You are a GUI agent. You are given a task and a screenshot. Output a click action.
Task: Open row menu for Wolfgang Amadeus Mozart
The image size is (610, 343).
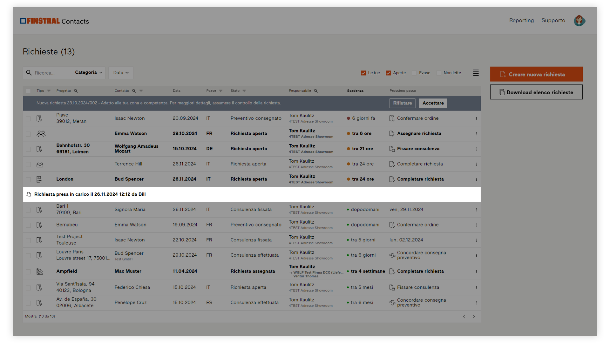click(x=476, y=149)
